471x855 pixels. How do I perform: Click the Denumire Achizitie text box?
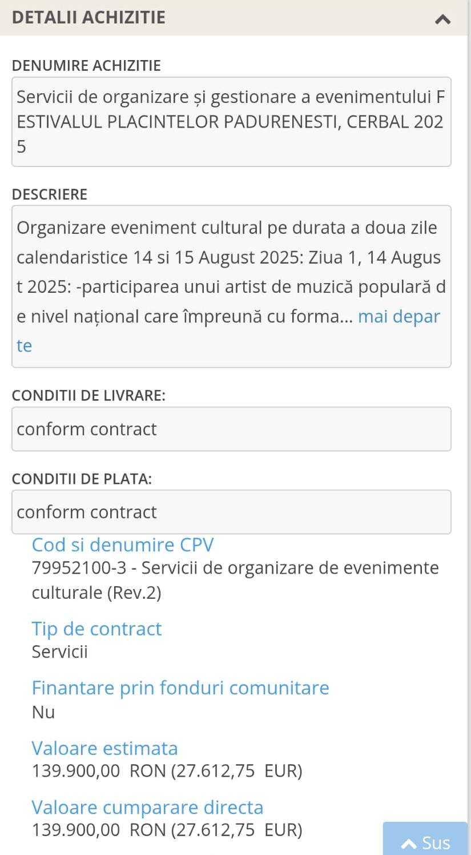[x=231, y=121]
